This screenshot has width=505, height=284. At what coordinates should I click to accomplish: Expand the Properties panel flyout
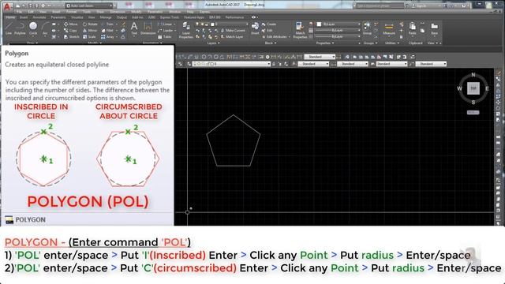tap(325, 43)
